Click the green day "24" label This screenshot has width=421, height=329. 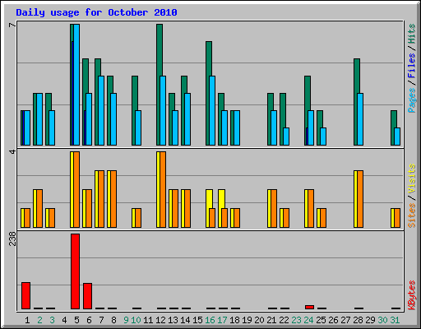[308, 320]
